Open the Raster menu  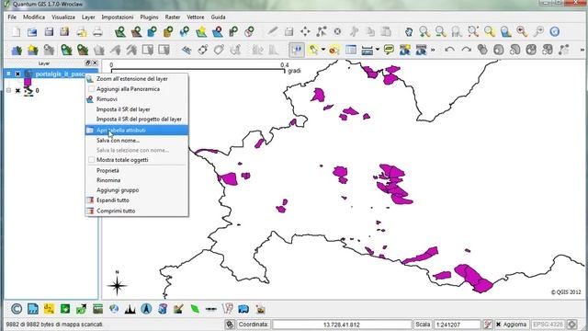pos(173,17)
